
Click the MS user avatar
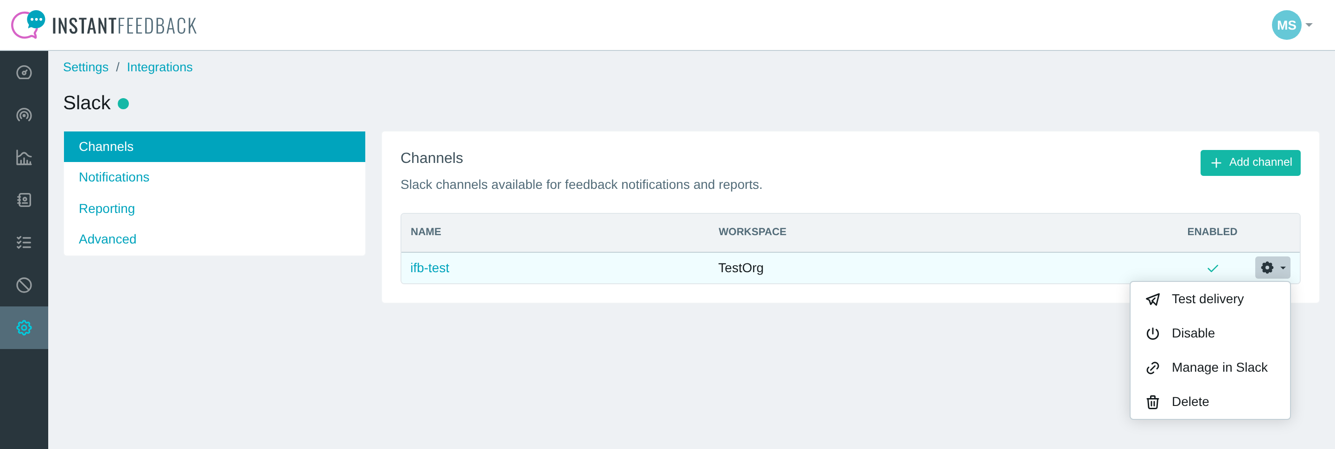point(1286,25)
